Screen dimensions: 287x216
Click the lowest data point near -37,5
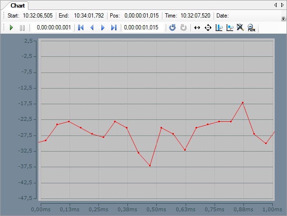pyautogui.click(x=150, y=165)
